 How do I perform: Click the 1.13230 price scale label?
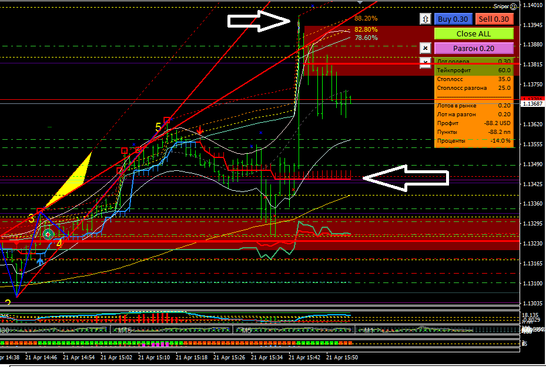[x=532, y=244]
